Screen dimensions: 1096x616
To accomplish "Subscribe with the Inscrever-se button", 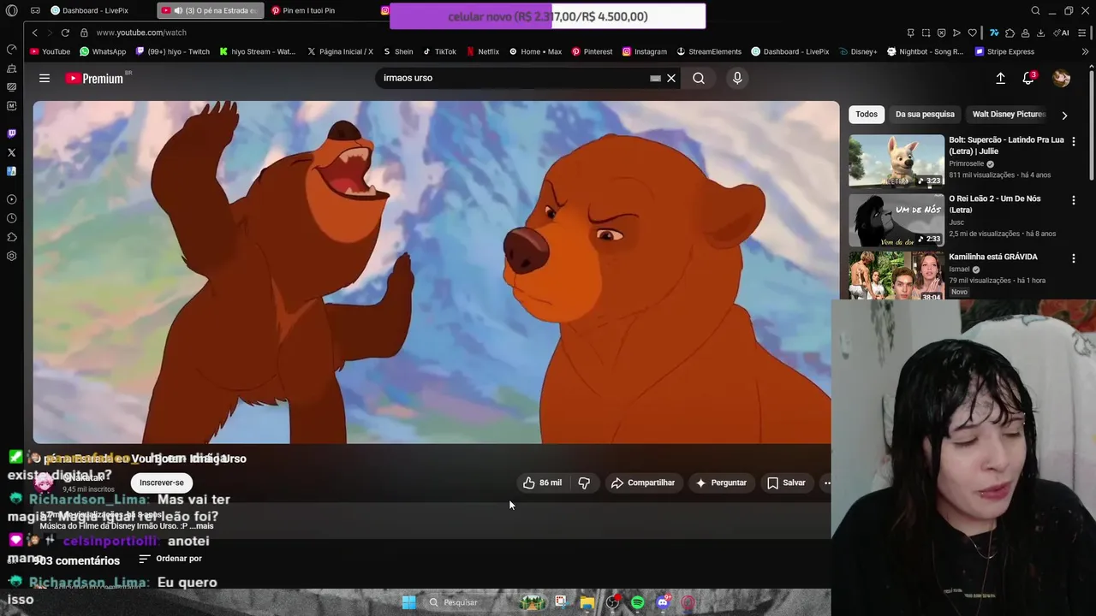I will tap(162, 483).
